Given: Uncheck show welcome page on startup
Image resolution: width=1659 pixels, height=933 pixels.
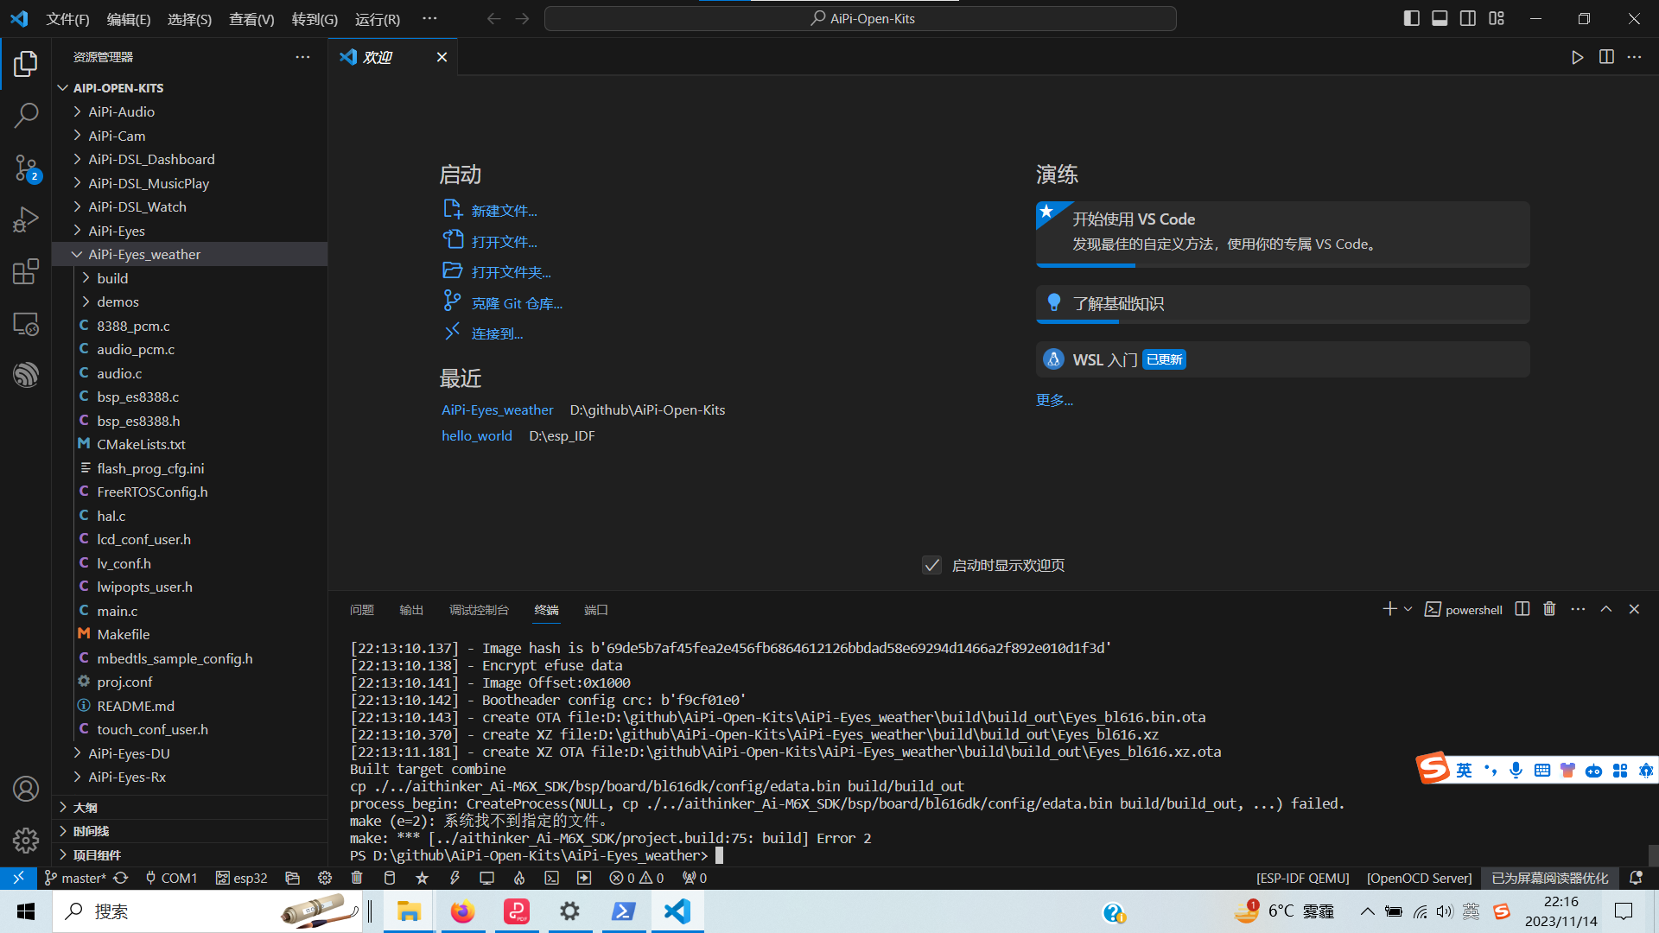Looking at the screenshot, I should (931, 565).
